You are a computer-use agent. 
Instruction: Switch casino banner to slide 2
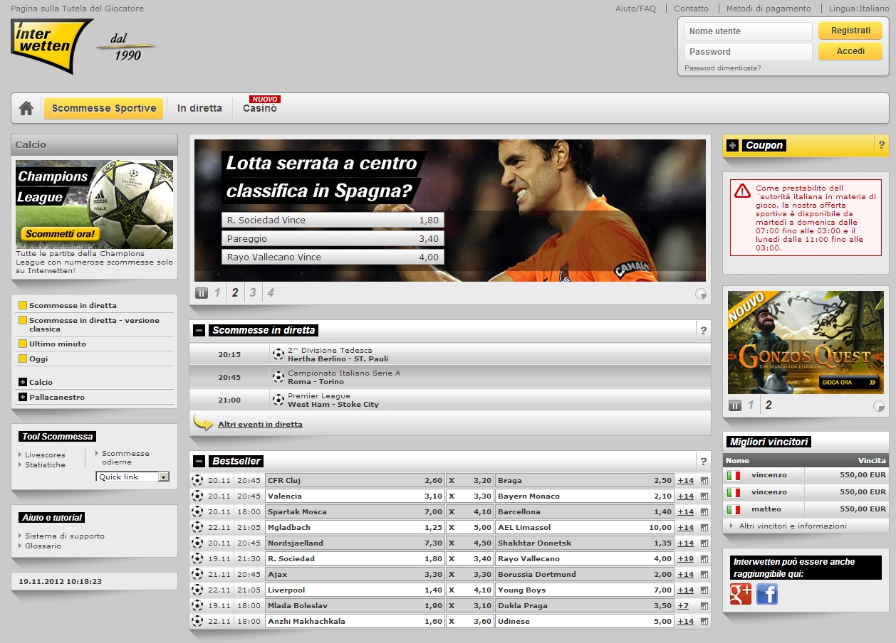pyautogui.click(x=769, y=405)
